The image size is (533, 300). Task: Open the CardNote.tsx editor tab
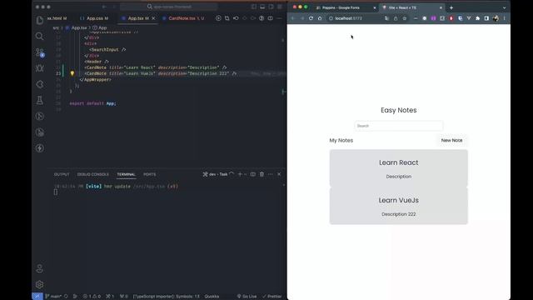pyautogui.click(x=183, y=18)
